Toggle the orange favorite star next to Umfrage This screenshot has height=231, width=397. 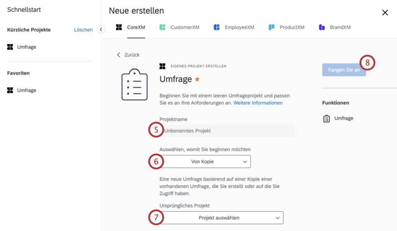point(197,79)
